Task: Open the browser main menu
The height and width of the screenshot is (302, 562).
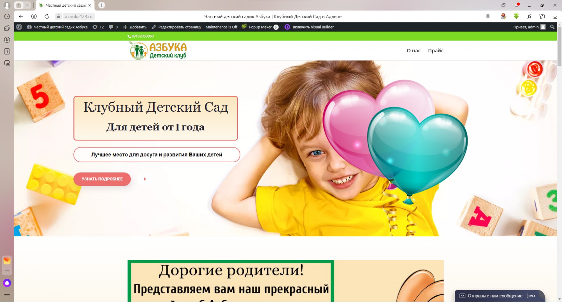Action: [517, 5]
